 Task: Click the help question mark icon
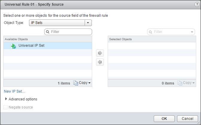(x=196, y=4)
